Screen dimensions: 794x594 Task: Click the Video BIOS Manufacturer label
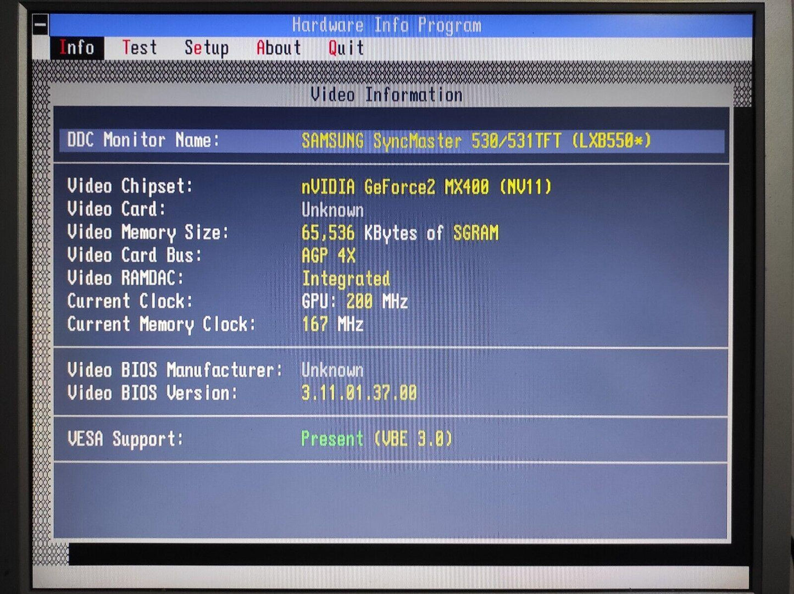[174, 370]
